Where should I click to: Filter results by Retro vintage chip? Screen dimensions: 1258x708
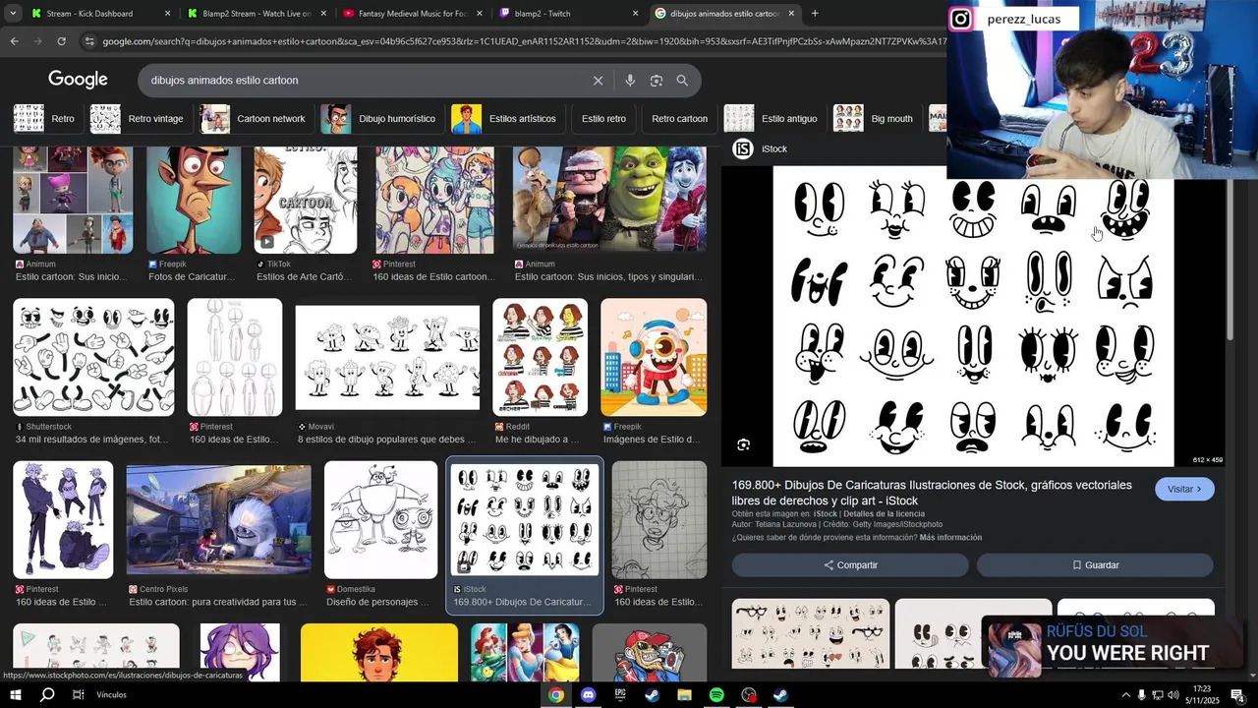[x=138, y=119]
